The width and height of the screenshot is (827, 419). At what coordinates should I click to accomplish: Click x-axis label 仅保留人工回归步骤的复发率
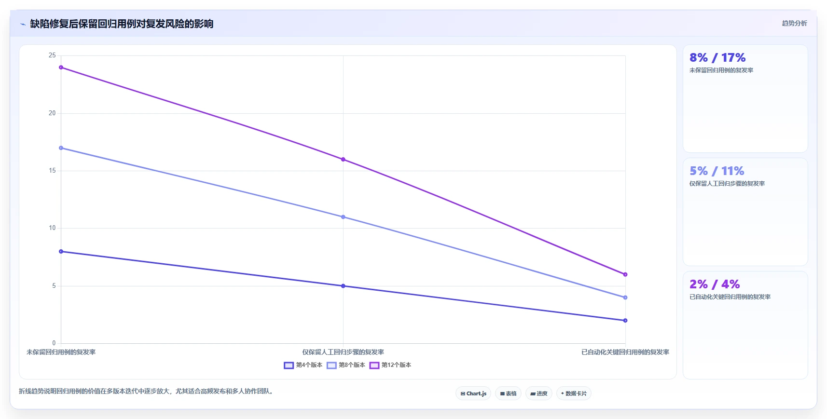pyautogui.click(x=343, y=352)
